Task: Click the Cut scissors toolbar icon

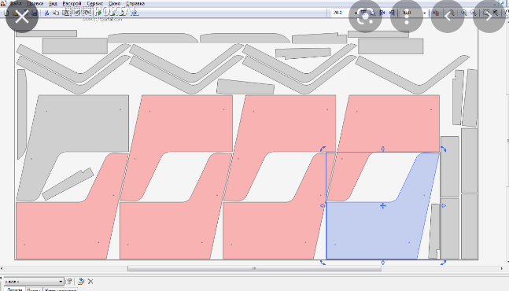Action: tap(46, 13)
